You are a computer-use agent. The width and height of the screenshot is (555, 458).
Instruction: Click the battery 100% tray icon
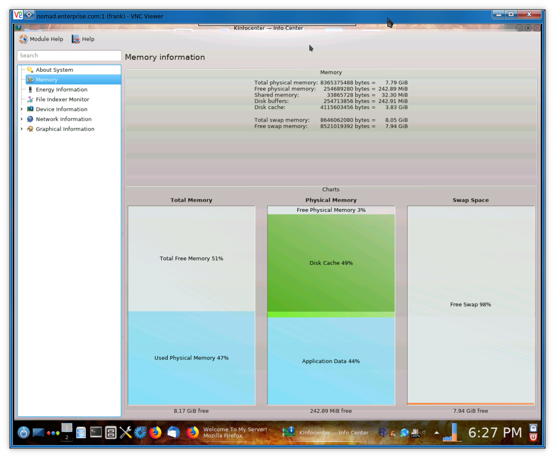point(415,433)
